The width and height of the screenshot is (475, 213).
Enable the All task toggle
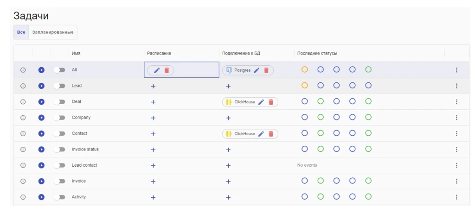pos(59,70)
